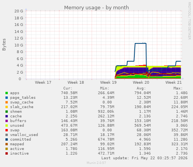
Task: Click the slab_cache yellow legend swatch
Action: 7,107
